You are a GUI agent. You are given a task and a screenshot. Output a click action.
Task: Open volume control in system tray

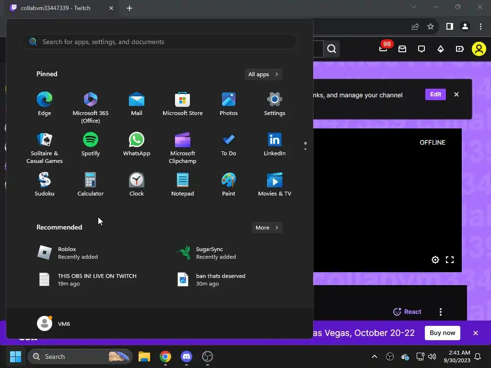pos(432,356)
